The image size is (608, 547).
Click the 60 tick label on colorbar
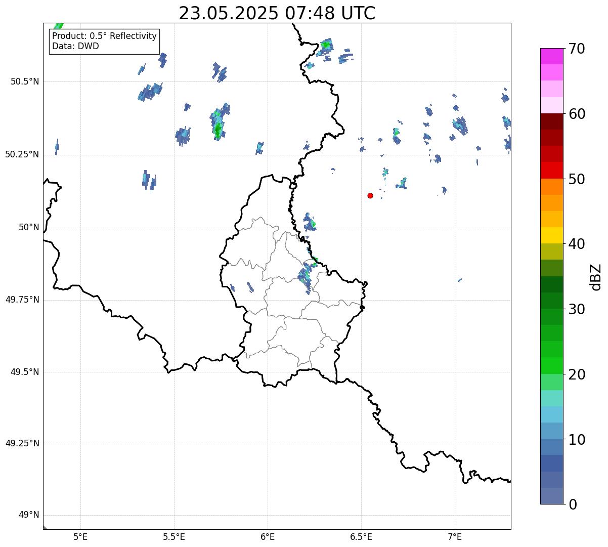click(577, 114)
